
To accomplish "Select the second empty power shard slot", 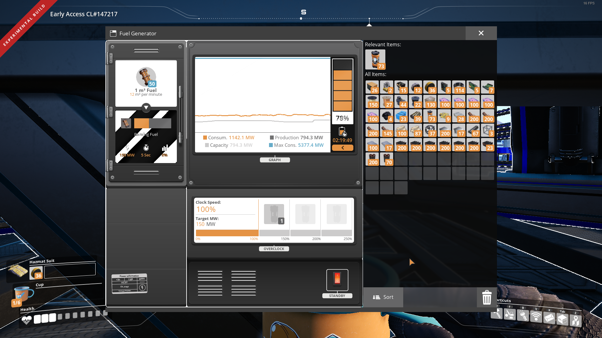I will click(305, 214).
